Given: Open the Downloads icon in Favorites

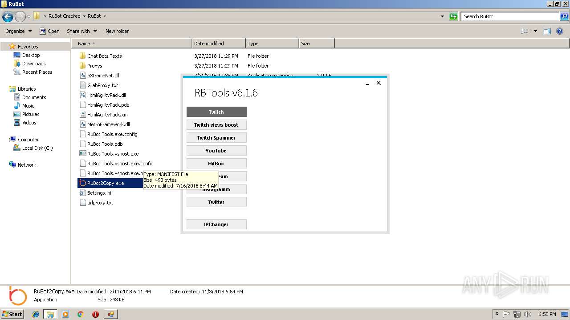Looking at the screenshot, I should (x=17, y=64).
